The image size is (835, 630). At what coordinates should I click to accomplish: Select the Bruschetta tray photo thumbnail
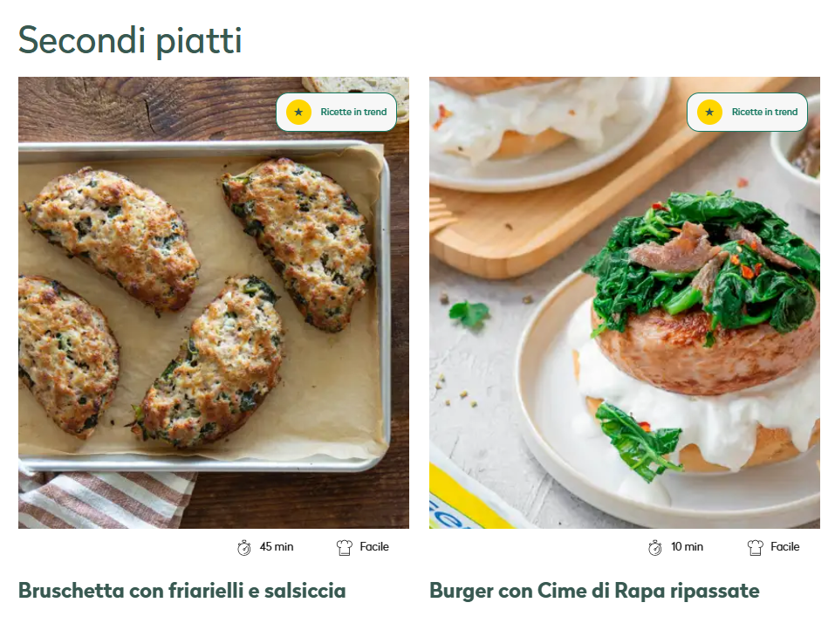[x=214, y=303]
